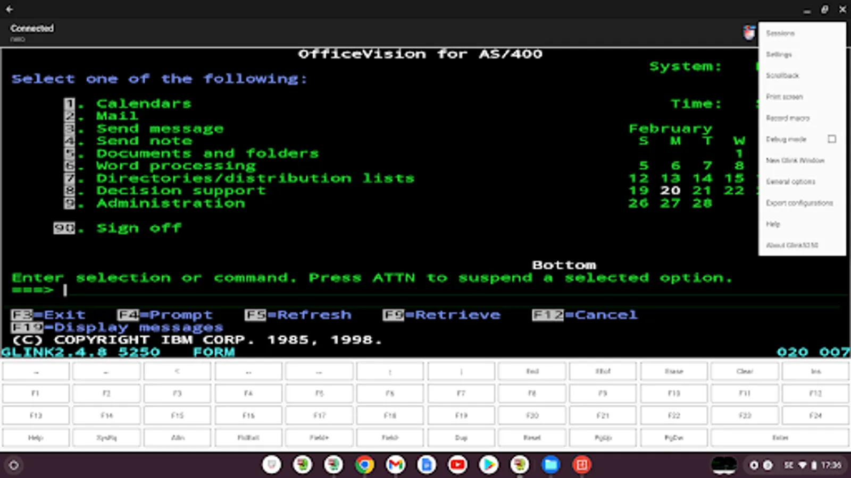Tap the Field+ key on the keypad
The height and width of the screenshot is (478, 851).
coord(319,438)
